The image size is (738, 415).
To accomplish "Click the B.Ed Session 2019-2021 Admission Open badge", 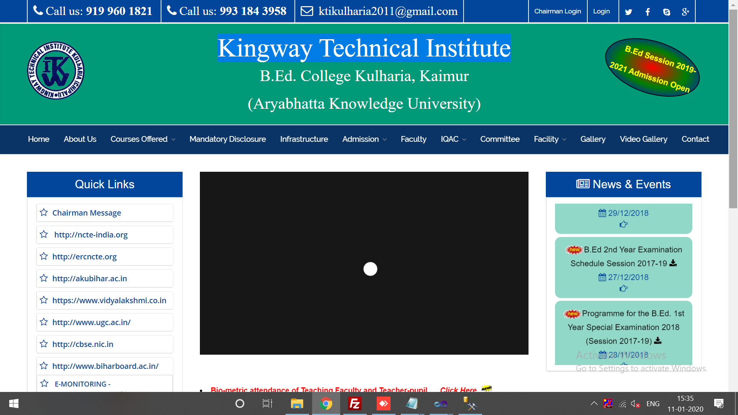I will coord(652,67).
